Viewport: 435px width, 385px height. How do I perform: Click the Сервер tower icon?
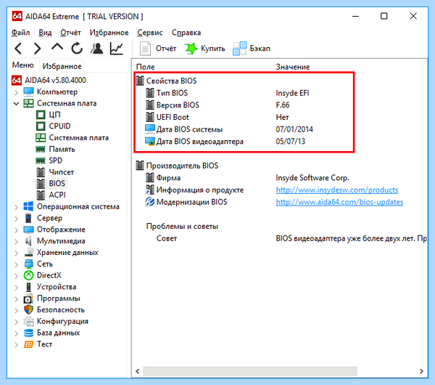(x=28, y=218)
